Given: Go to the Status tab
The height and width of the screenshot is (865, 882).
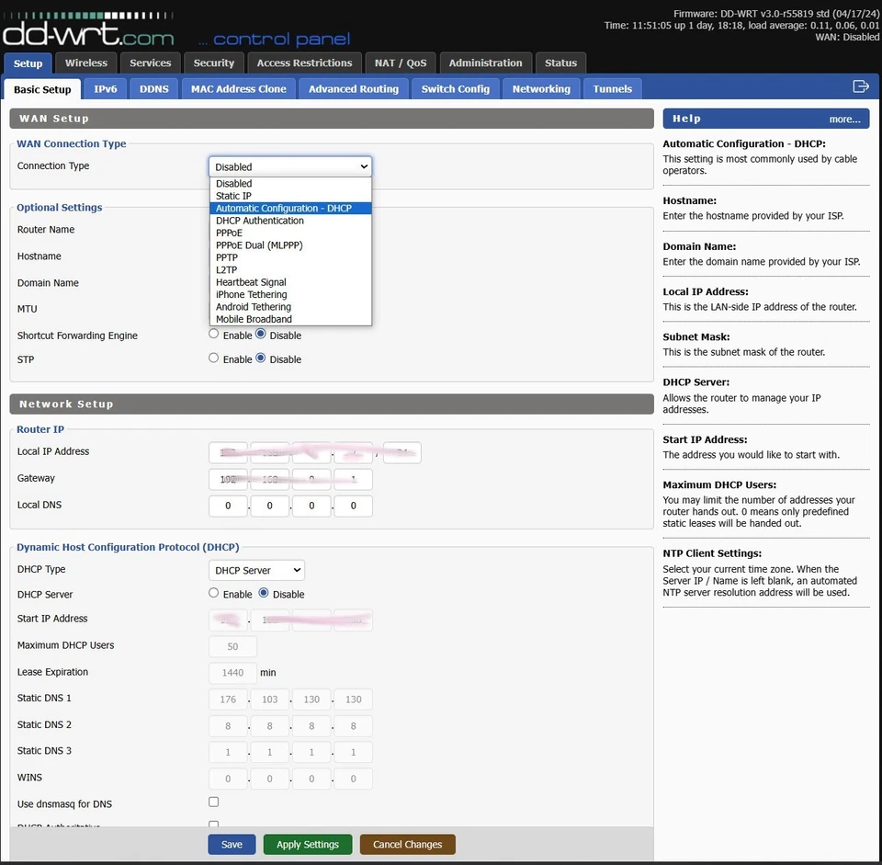Looking at the screenshot, I should pyautogui.click(x=560, y=63).
